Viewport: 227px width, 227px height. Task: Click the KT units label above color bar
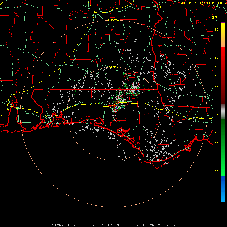click(215, 18)
